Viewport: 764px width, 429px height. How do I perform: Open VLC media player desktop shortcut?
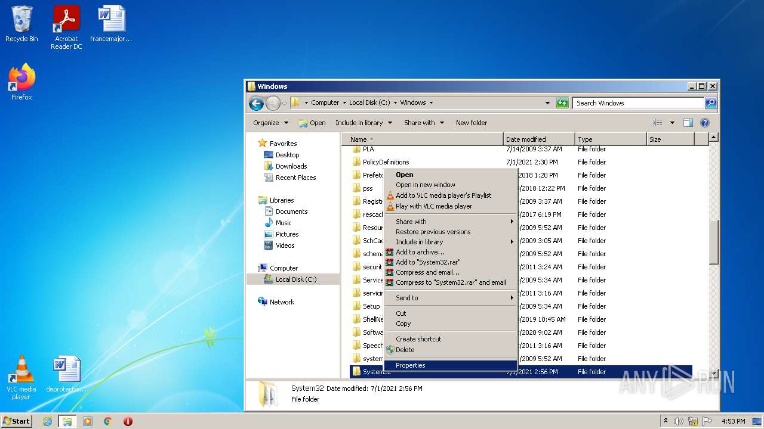[21, 378]
